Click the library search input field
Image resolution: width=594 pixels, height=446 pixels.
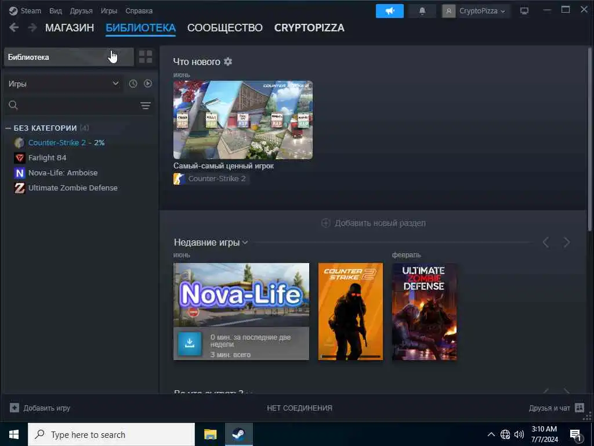(79, 105)
